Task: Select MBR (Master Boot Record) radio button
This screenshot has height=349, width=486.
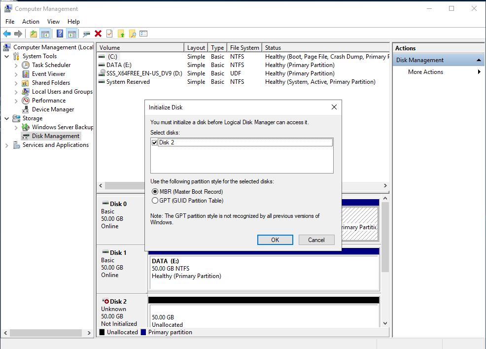Action: (155, 192)
